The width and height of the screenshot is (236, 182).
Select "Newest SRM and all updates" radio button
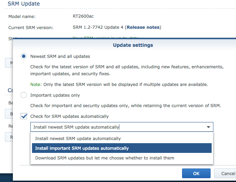[24, 56]
